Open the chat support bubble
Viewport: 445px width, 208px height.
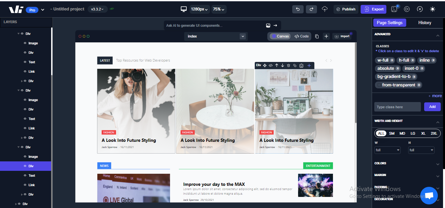coord(429,195)
